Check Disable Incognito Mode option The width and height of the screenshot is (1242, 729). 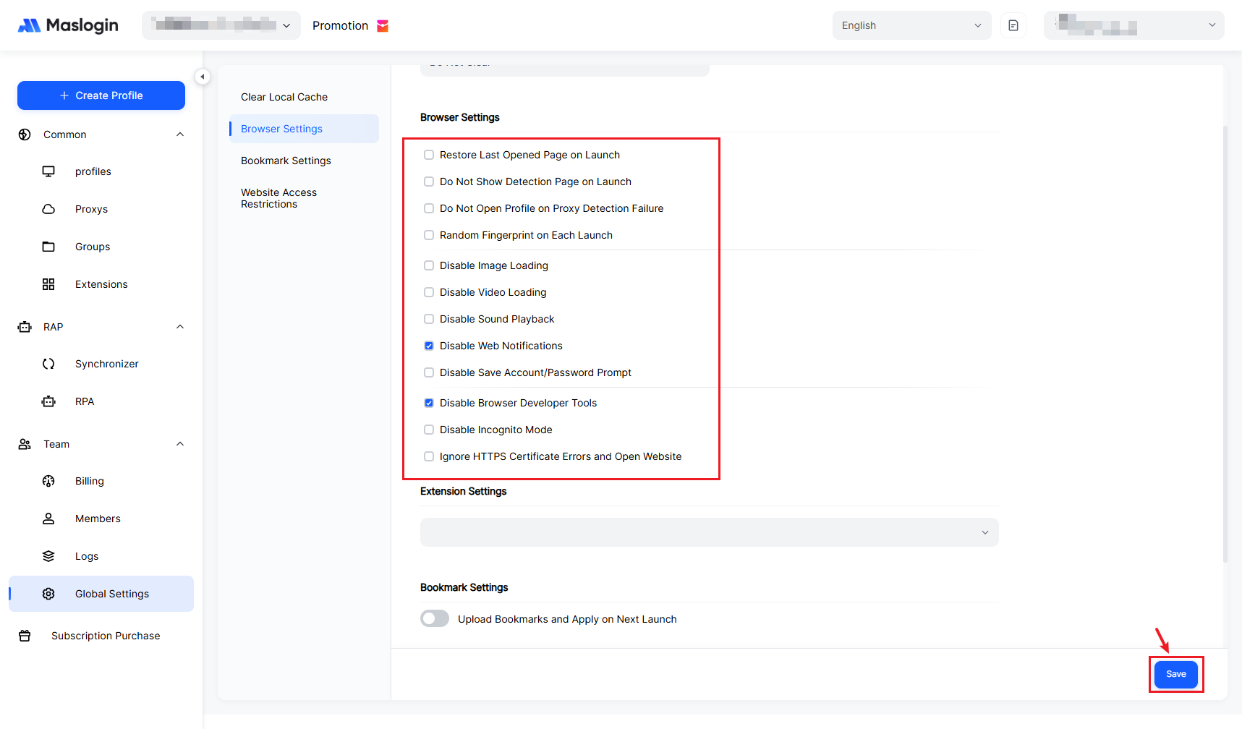429,430
